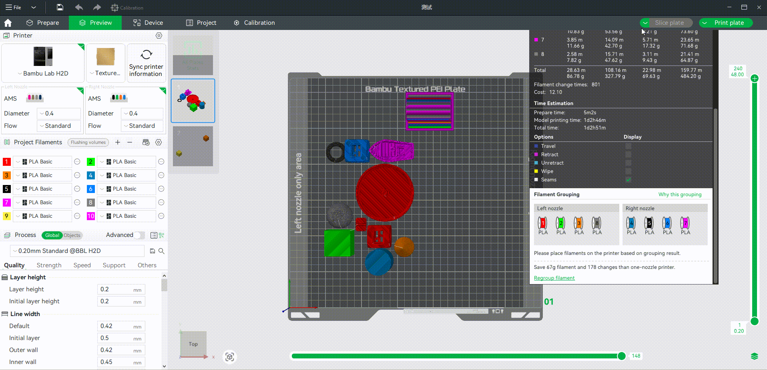767x370 pixels.
Task: Click the Regroup filament link
Action: (x=554, y=278)
